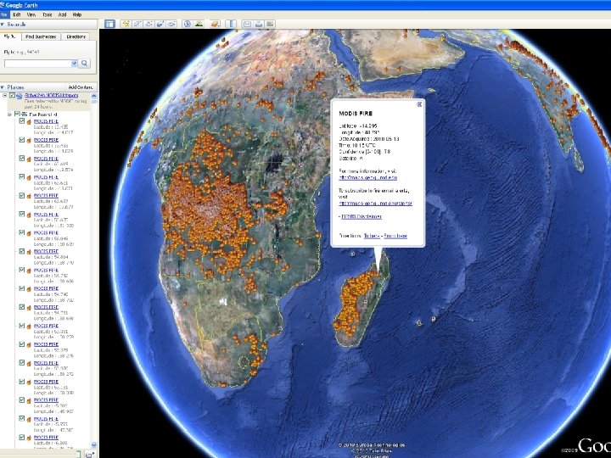Click the fire icon of the row with latitude 54.740
611x458 pixels.
tap(29, 289)
